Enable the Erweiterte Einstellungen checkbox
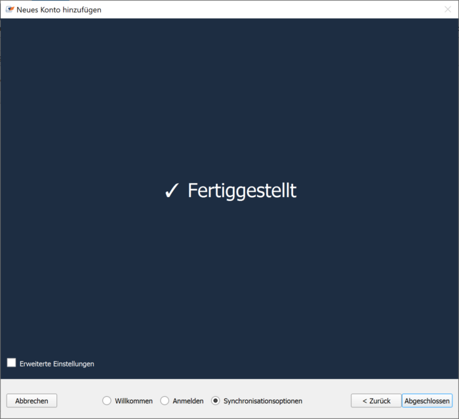The width and height of the screenshot is (459, 419). tap(12, 363)
